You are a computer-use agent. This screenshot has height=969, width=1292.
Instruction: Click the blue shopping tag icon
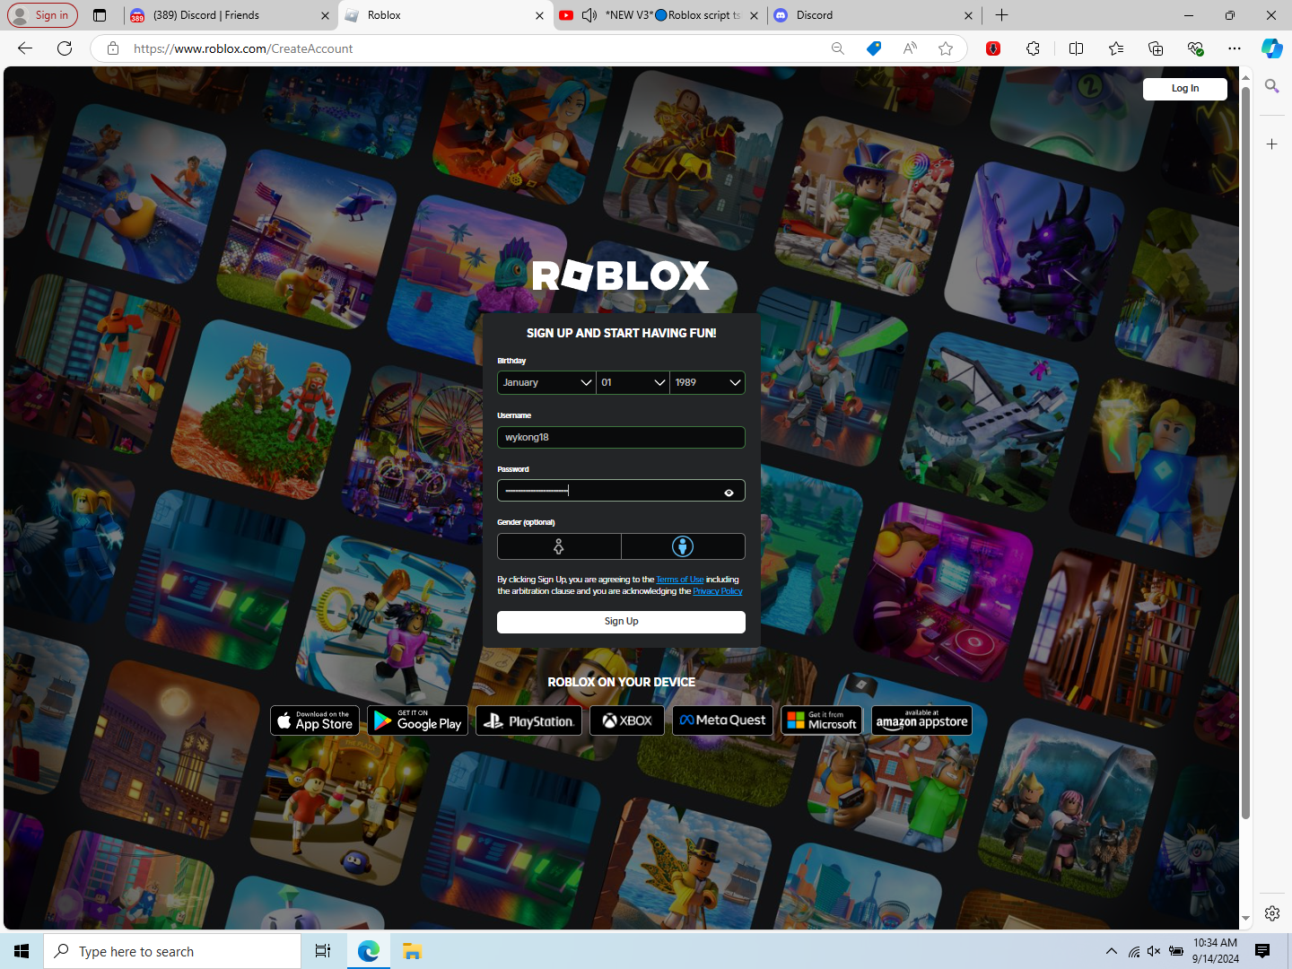pos(874,48)
